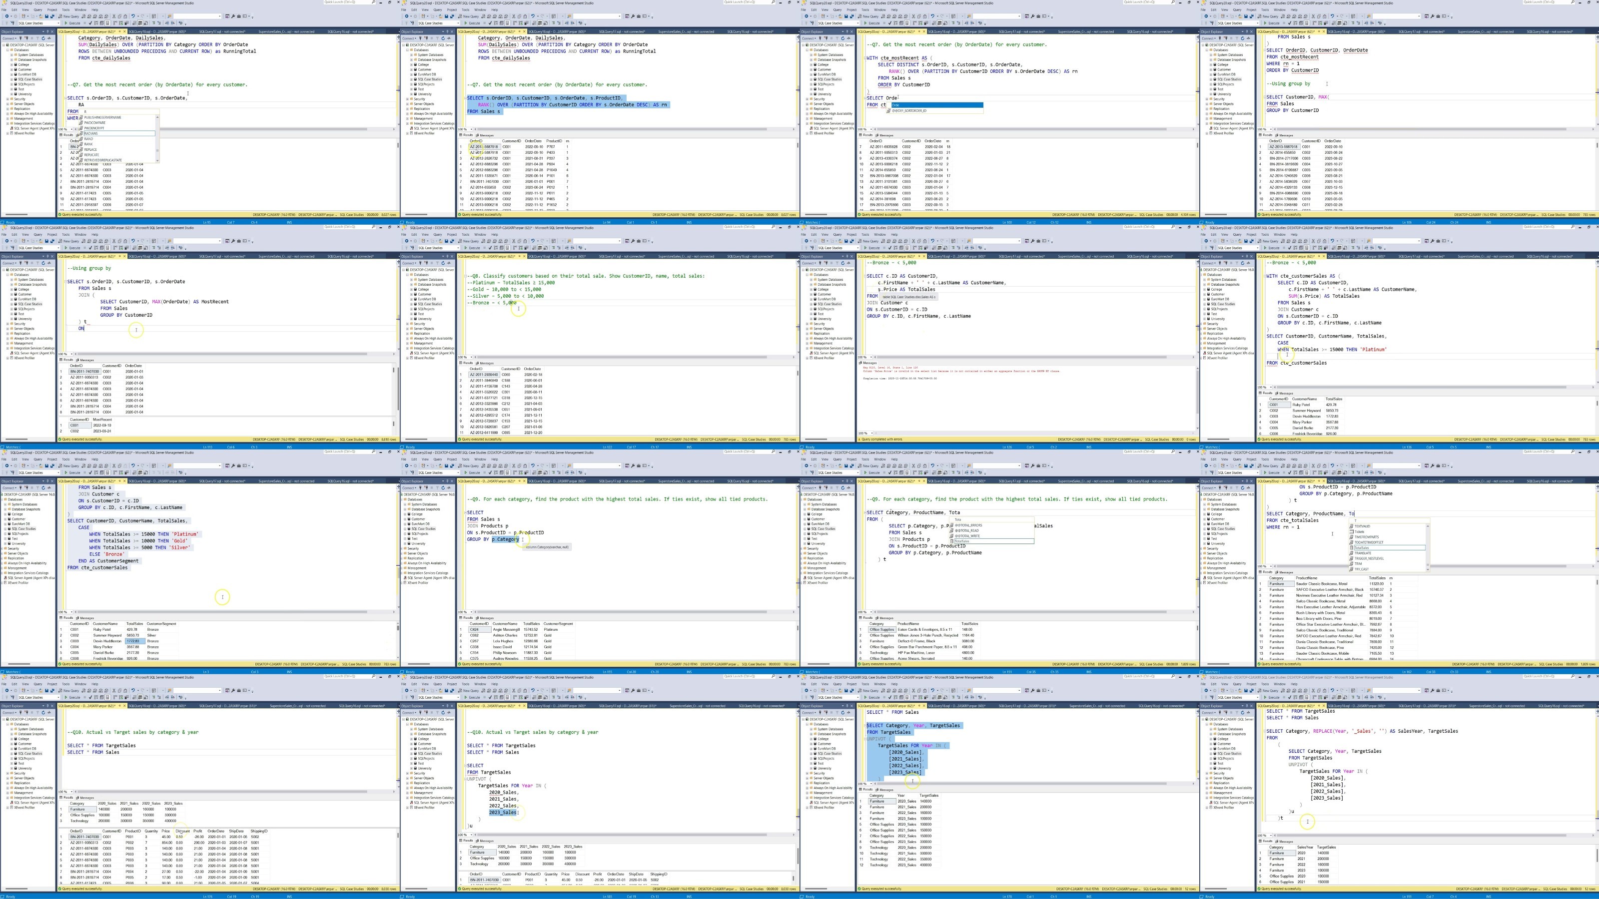Click icon beside RETRIEVEDBREPLICASTATE suggestion
The image size is (1599, 899).
(81, 160)
